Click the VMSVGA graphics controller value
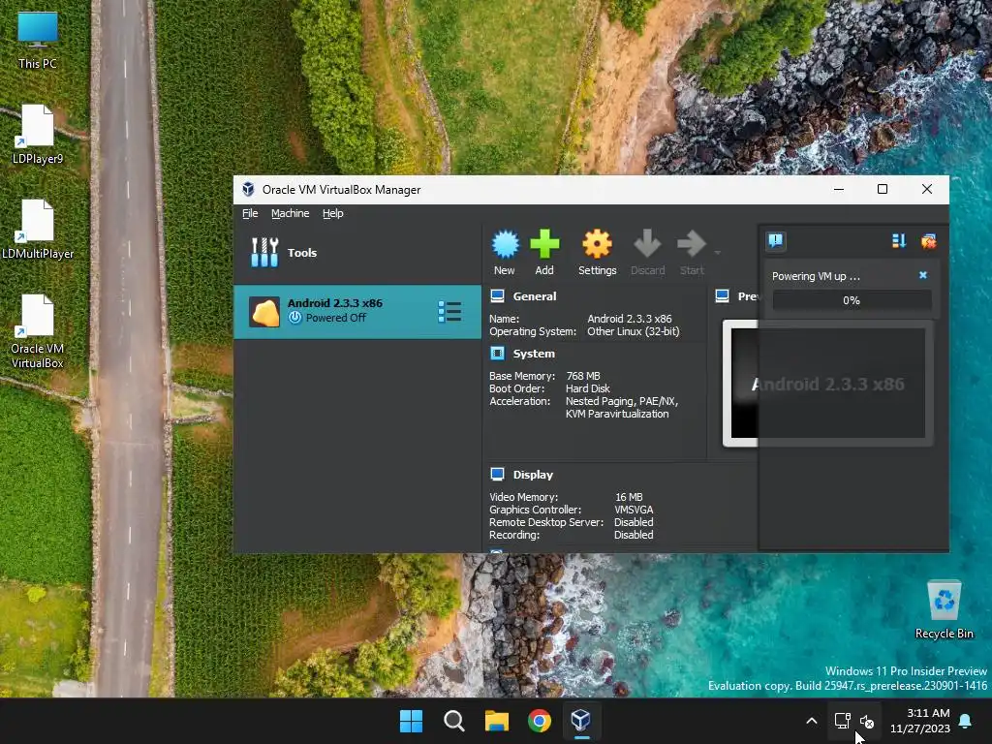This screenshot has width=992, height=744. tap(634, 510)
